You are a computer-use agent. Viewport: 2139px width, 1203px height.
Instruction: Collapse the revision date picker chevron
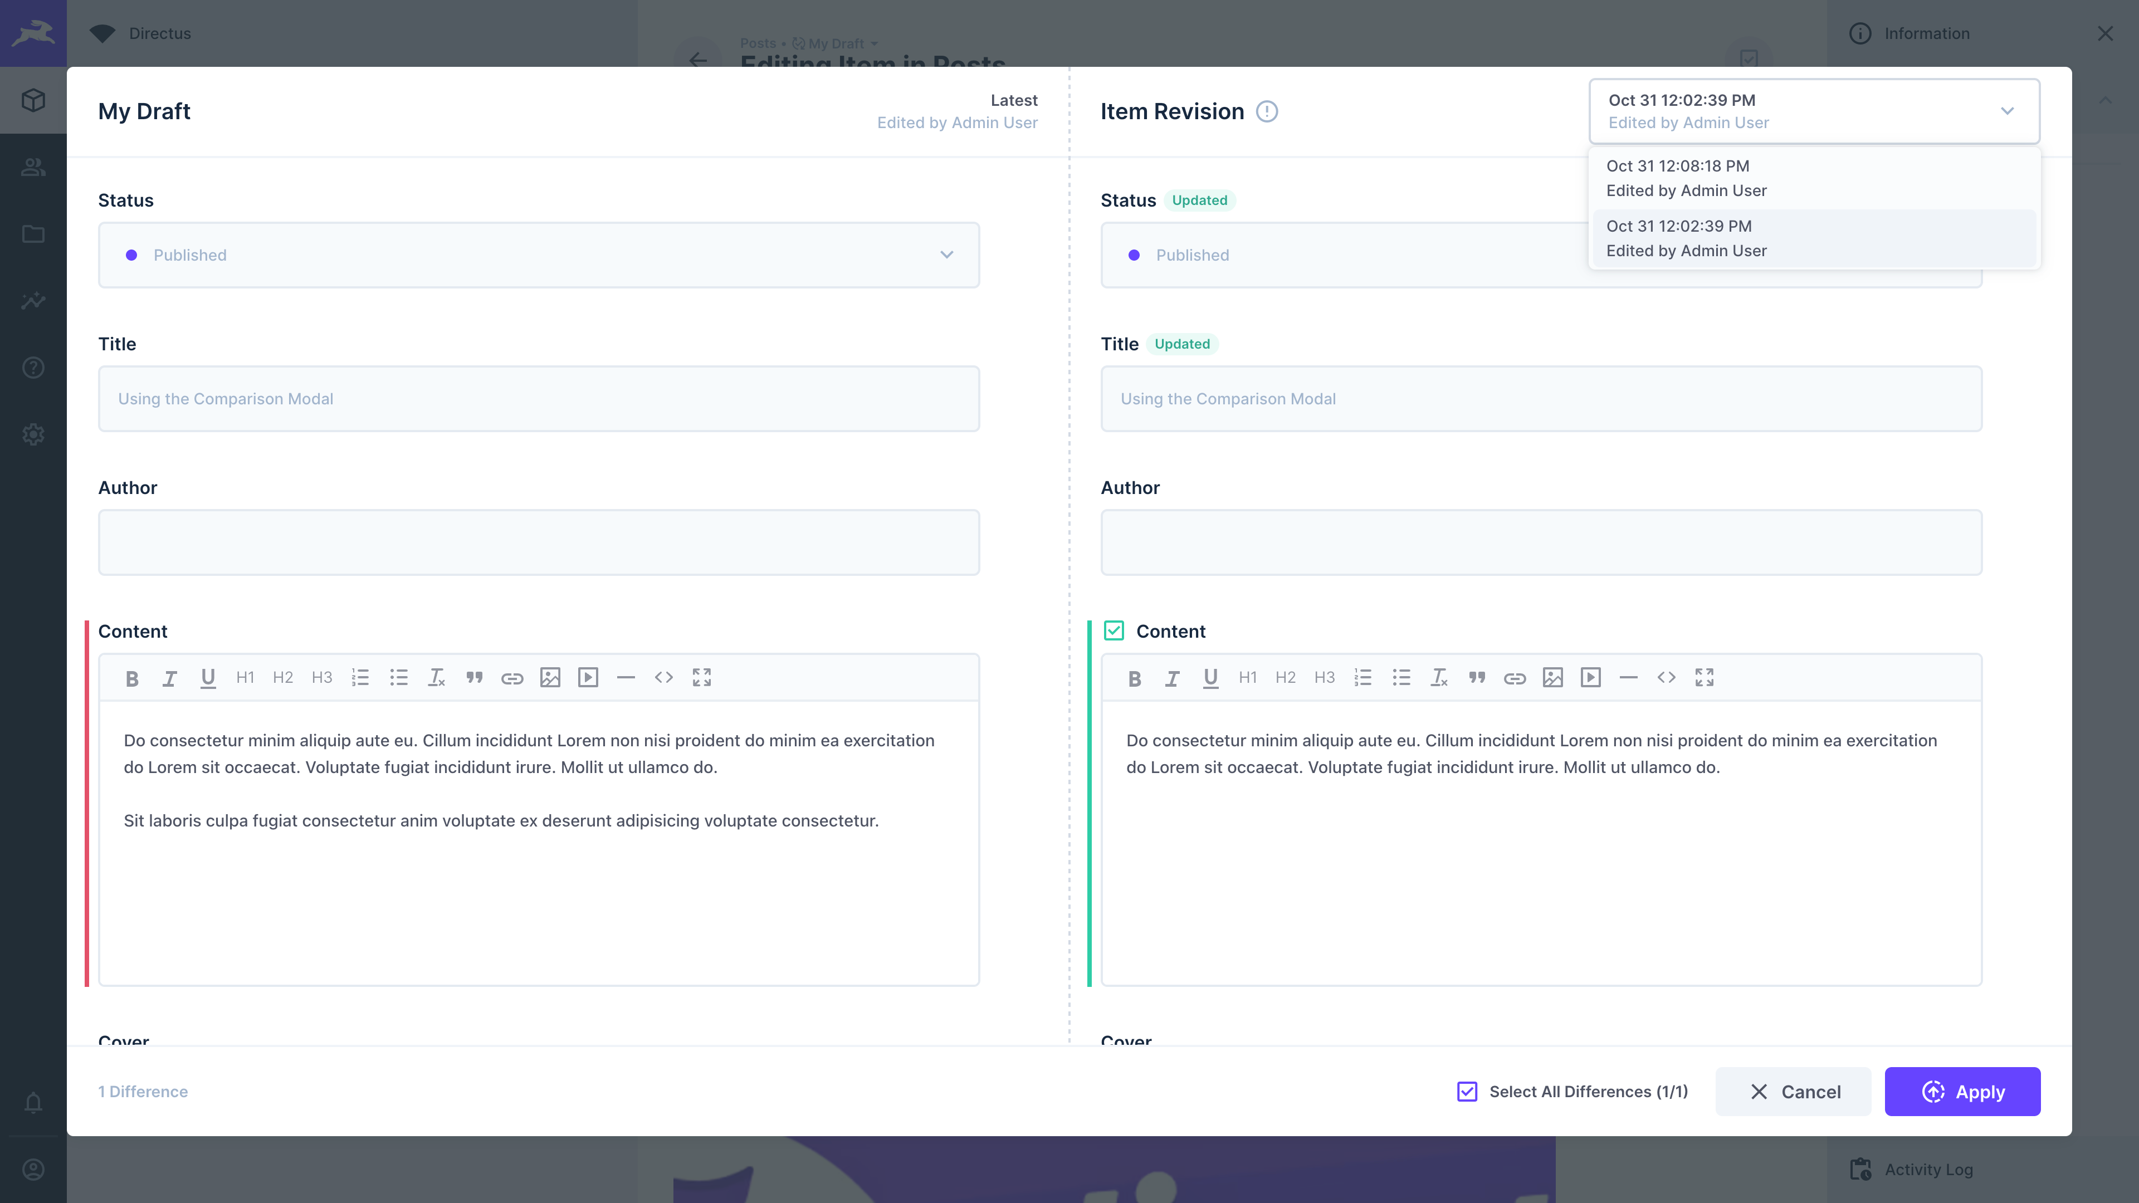coord(2009,110)
